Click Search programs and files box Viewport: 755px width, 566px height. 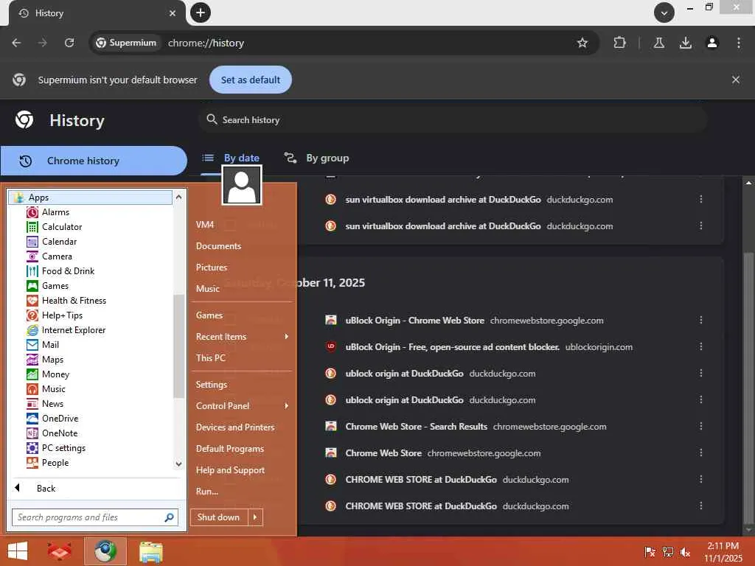(95, 517)
